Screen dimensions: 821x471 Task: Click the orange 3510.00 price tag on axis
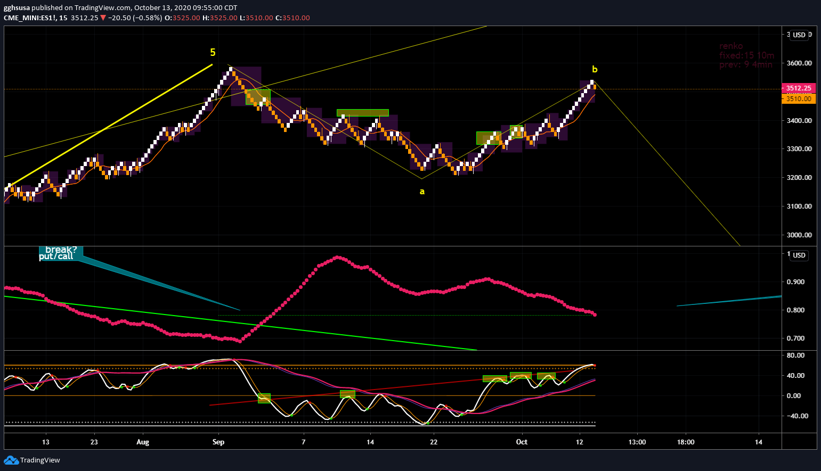point(798,98)
